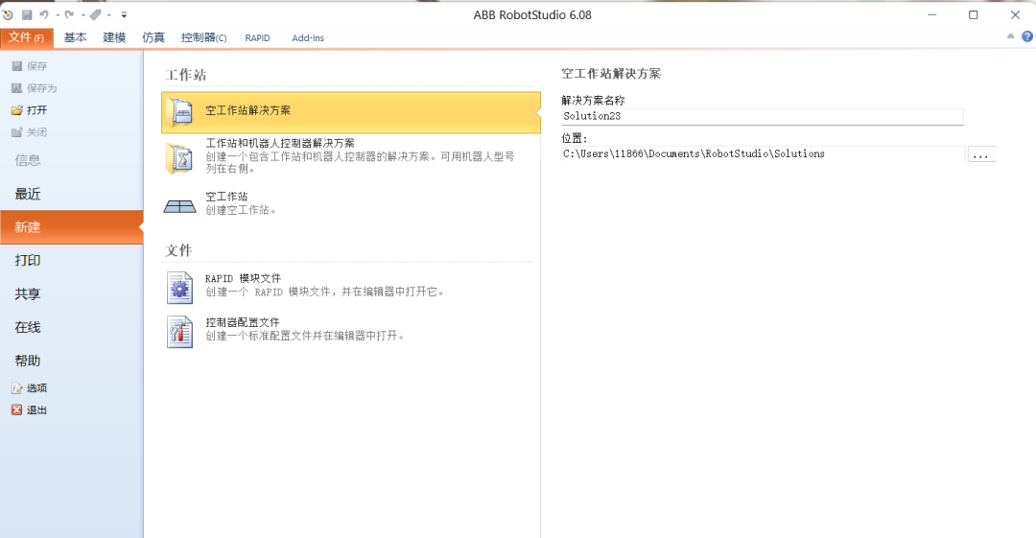Collapse the ribbon with the chevron icon
1036x538 pixels.
pyautogui.click(x=1010, y=36)
